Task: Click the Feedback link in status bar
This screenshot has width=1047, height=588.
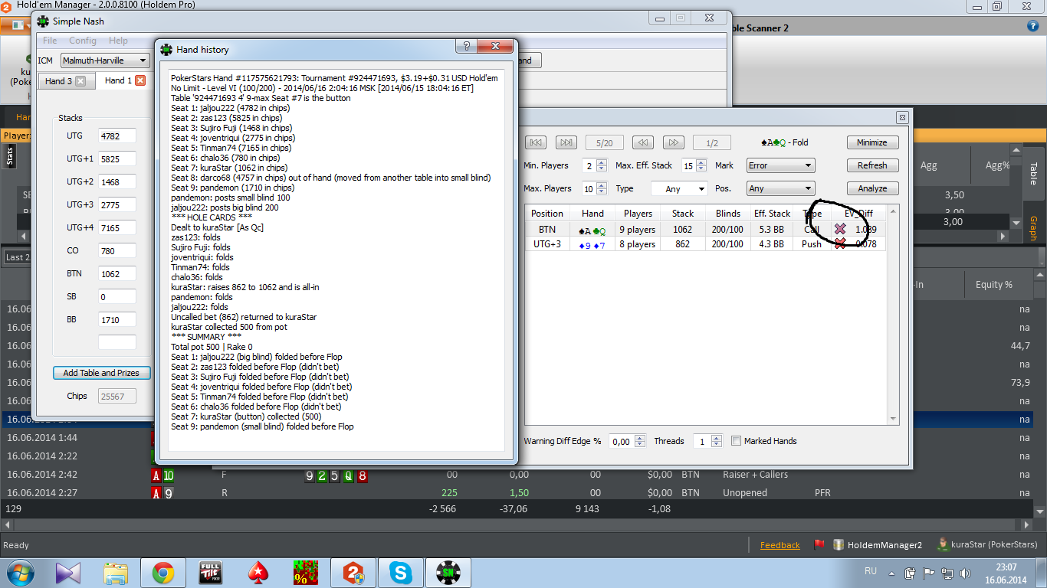Action: 780,545
